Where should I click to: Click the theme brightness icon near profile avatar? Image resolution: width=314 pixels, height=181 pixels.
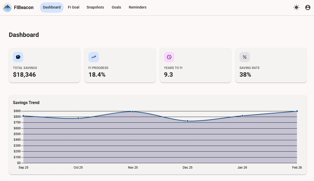coord(296,7)
